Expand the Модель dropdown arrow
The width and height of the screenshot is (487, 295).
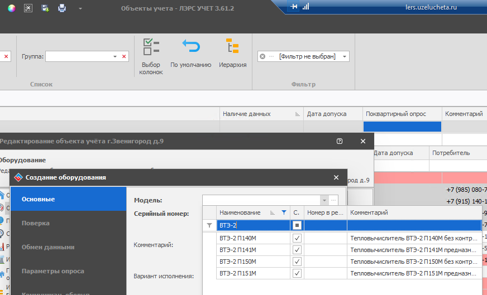coord(324,200)
